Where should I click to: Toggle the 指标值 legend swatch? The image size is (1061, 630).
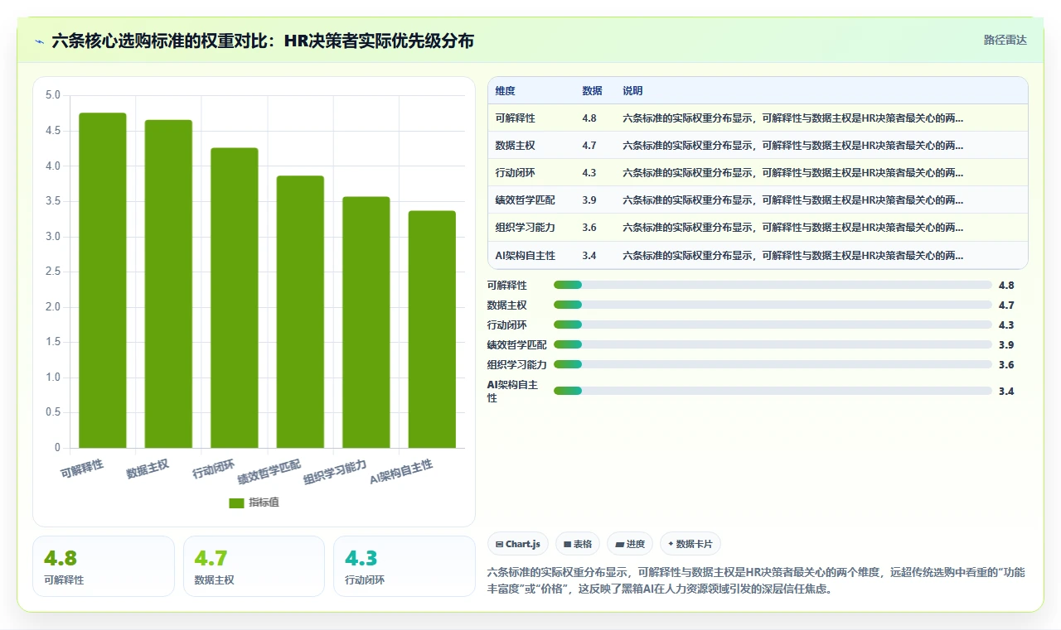236,503
